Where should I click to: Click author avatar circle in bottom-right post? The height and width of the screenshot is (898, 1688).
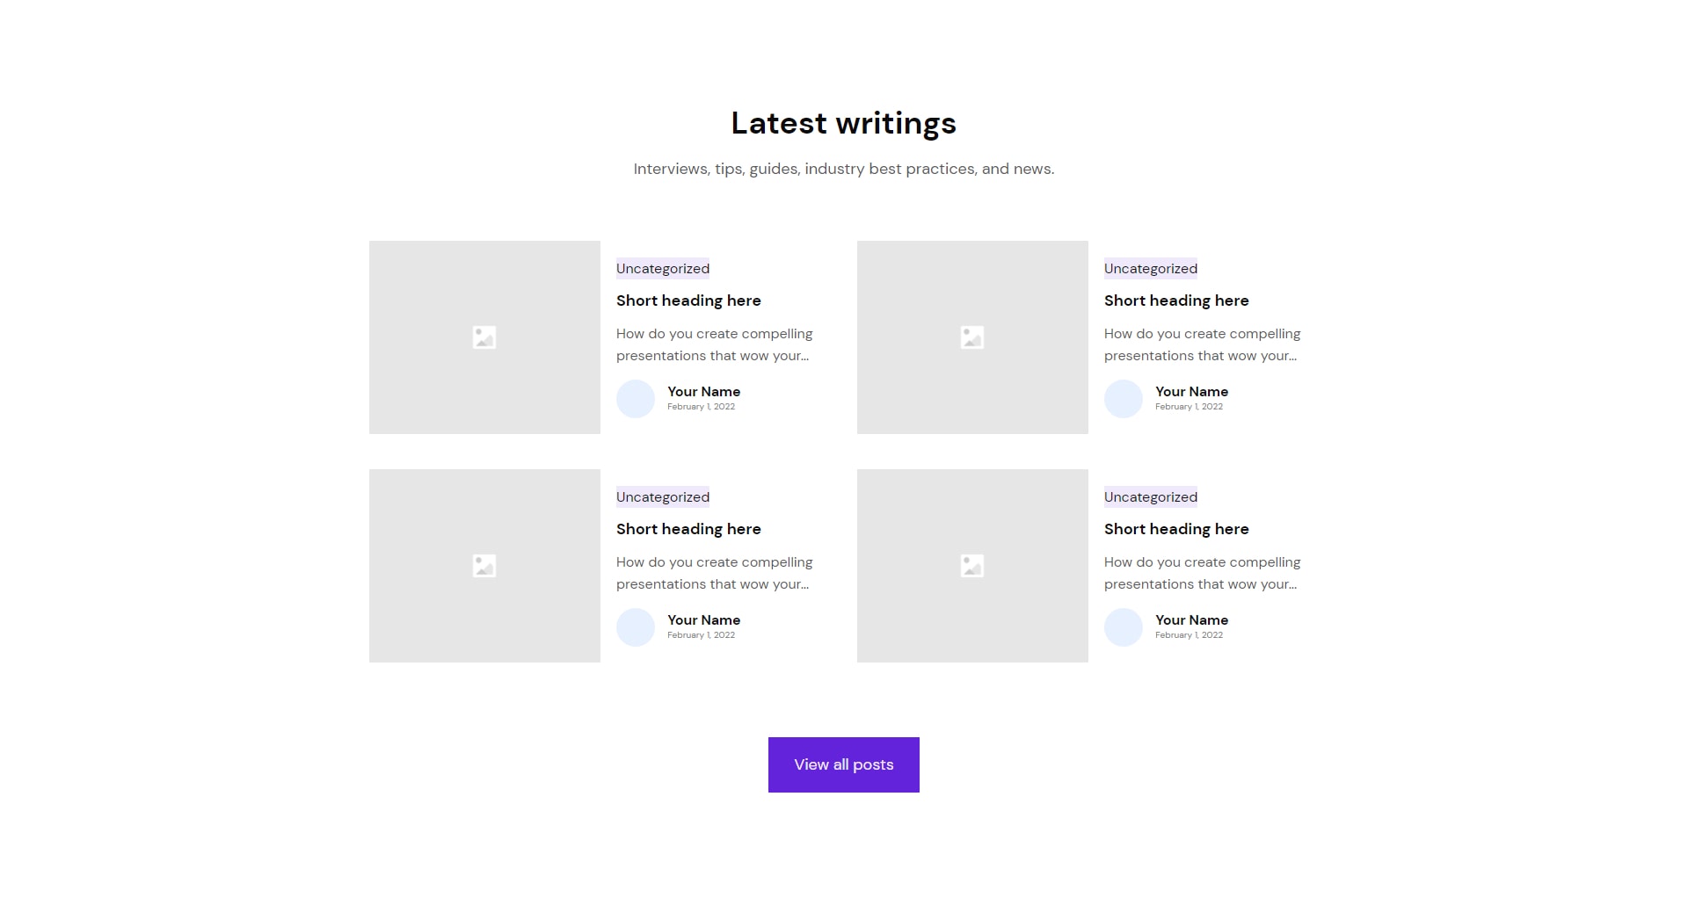(x=1124, y=627)
